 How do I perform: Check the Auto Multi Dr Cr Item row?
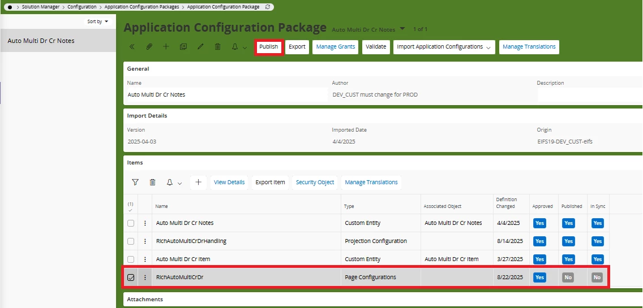coord(130,259)
